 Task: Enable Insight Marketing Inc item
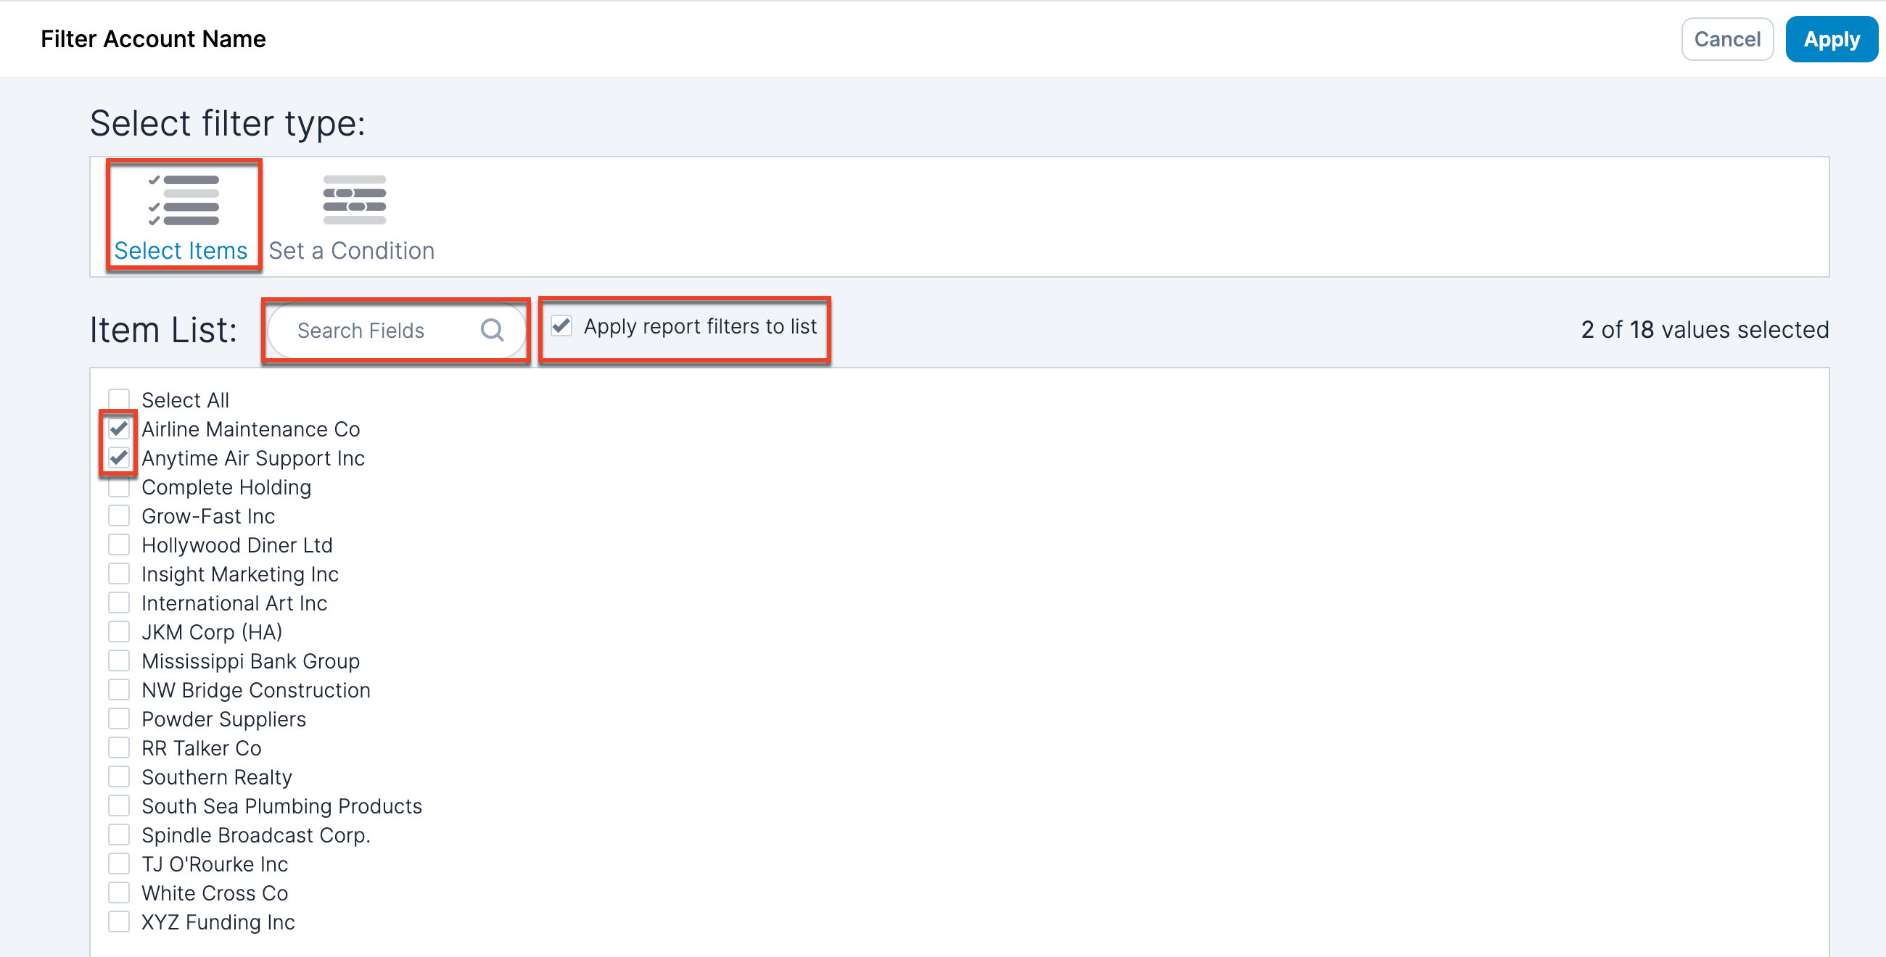[x=119, y=573]
